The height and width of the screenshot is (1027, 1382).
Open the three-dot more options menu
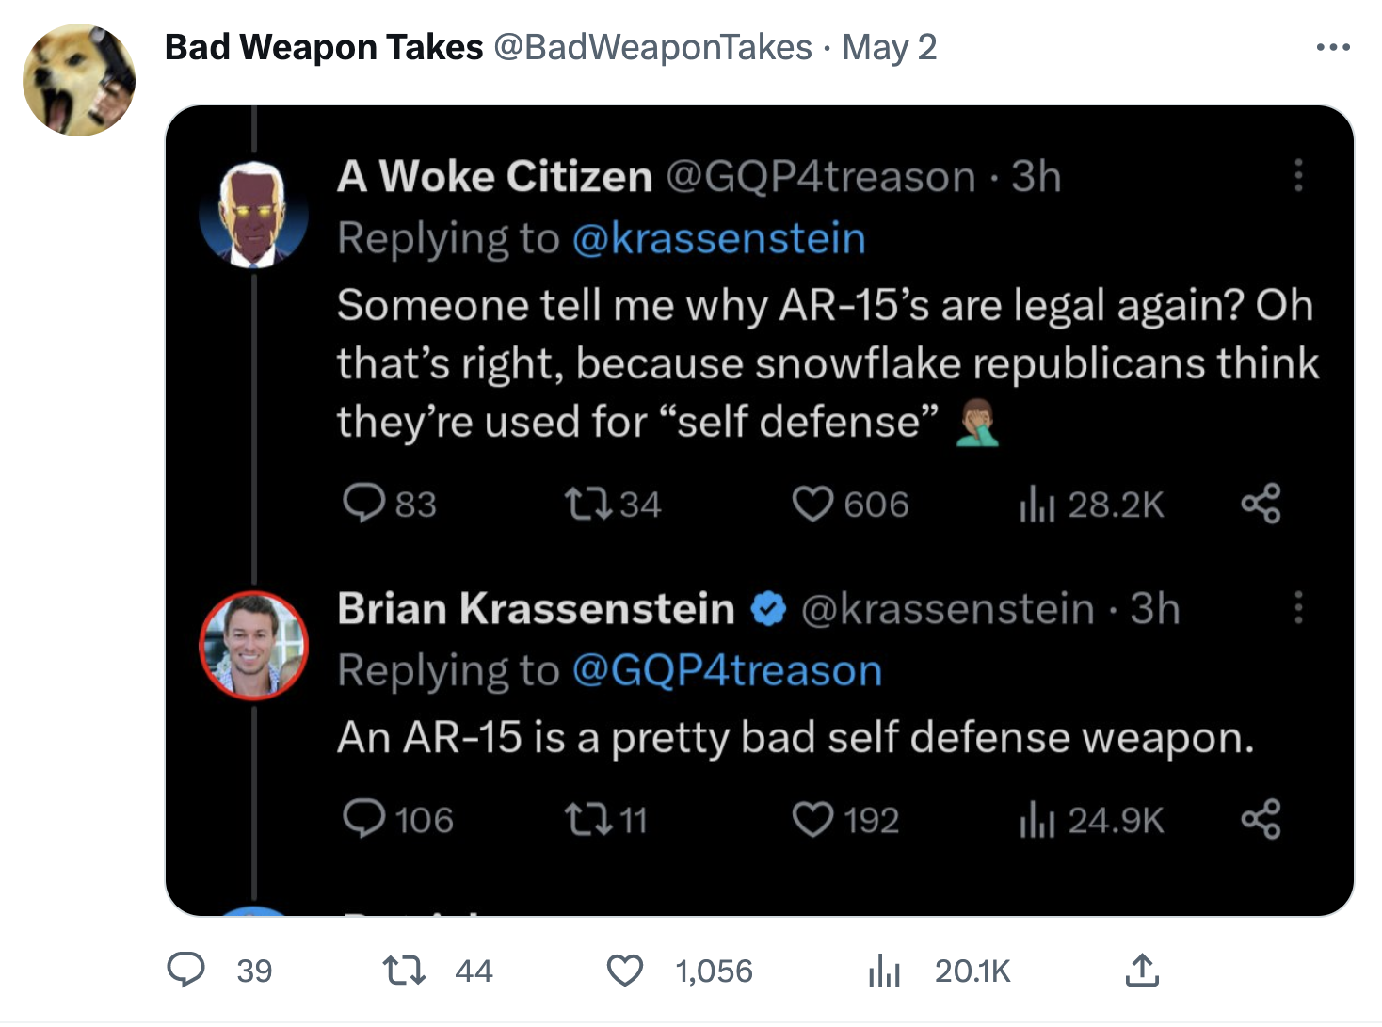1333,47
